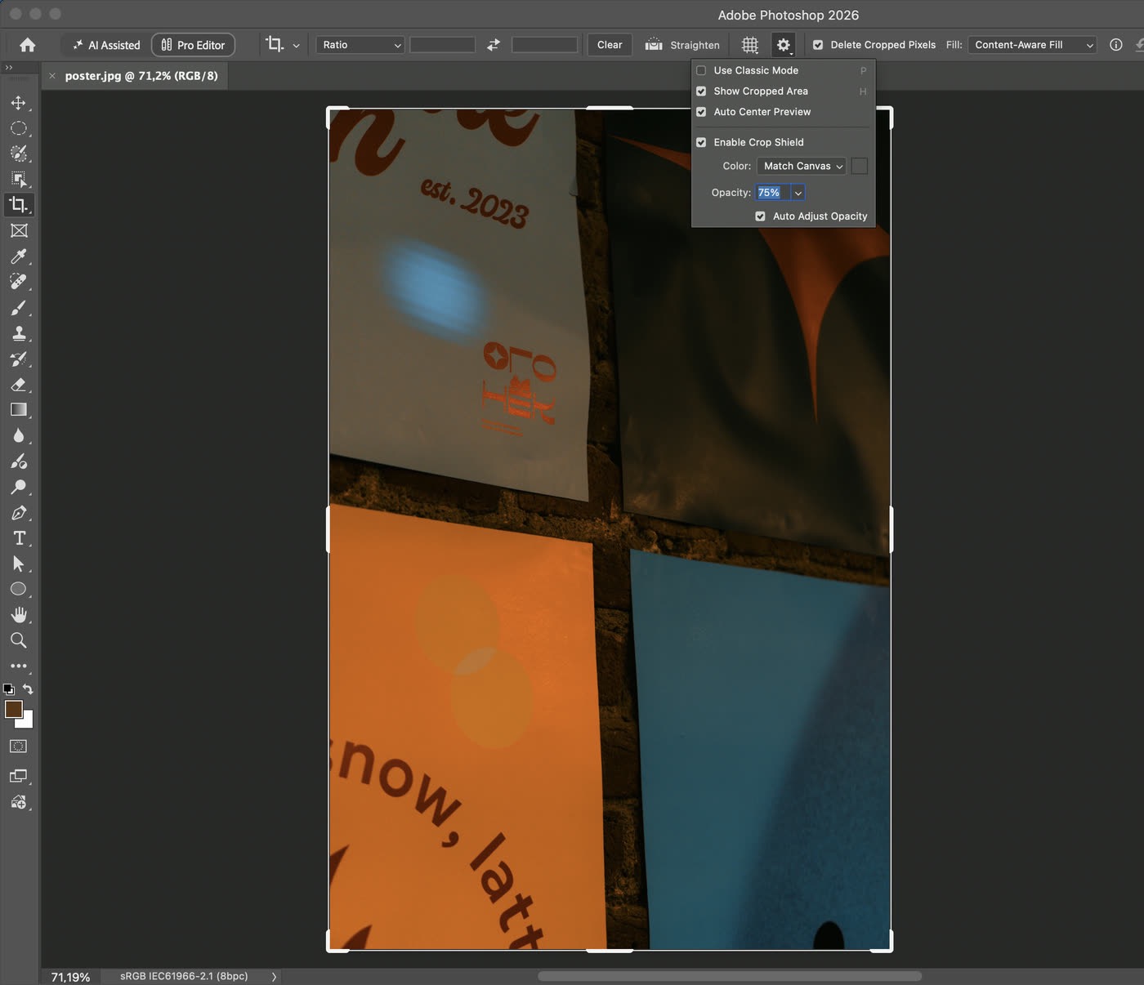The height and width of the screenshot is (985, 1144).
Task: Choose the Eraser tool
Action: click(19, 385)
